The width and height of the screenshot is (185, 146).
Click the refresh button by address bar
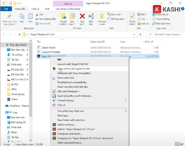140,35
